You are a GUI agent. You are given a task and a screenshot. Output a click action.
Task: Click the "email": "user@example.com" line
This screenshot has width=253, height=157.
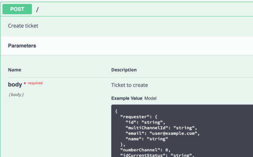163,133
